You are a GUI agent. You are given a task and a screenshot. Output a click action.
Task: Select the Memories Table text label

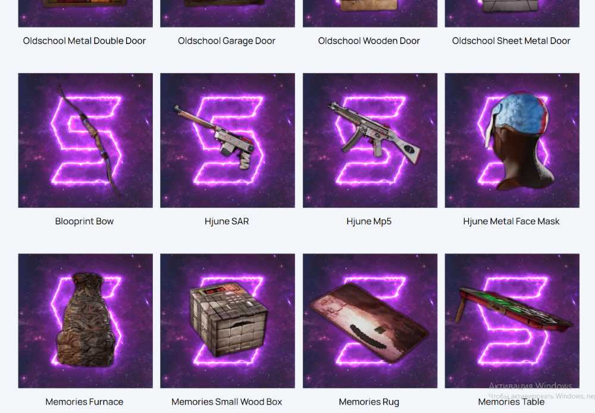(x=511, y=402)
